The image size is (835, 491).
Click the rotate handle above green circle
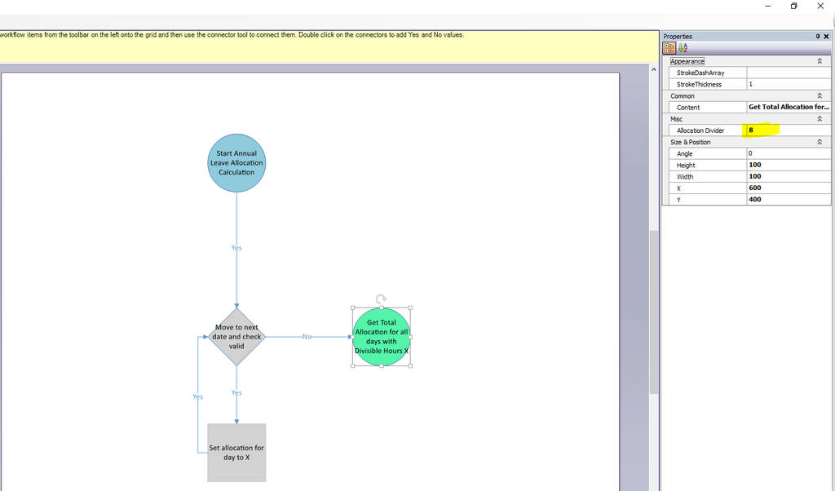pos(381,299)
